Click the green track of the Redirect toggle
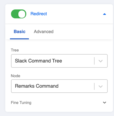The width and height of the screenshot is (114, 116). [14, 14]
